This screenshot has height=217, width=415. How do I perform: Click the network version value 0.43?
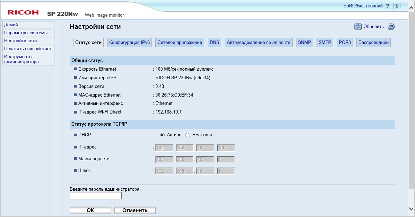tap(159, 87)
